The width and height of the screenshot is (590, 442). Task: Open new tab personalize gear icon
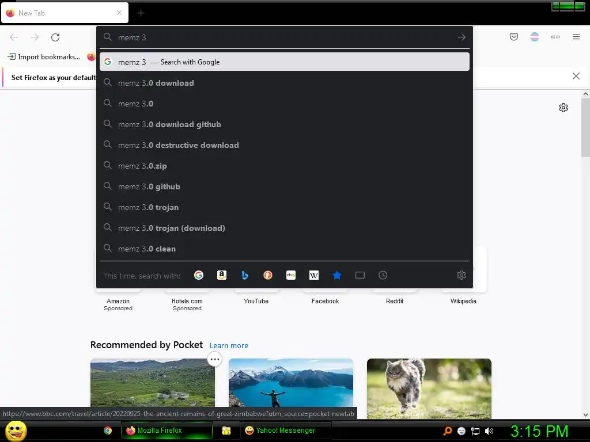point(563,108)
